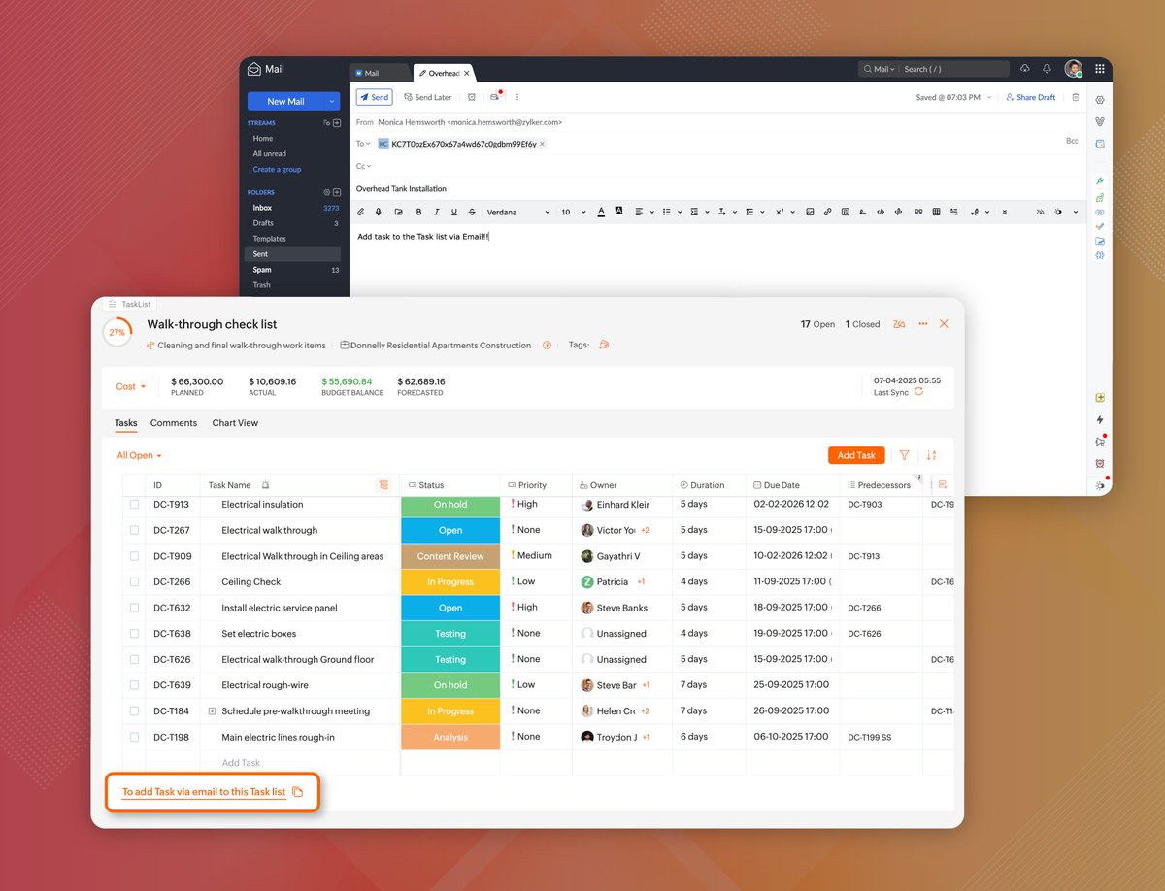Check the box for task DC-T626
This screenshot has height=891, width=1165.
coord(135,659)
